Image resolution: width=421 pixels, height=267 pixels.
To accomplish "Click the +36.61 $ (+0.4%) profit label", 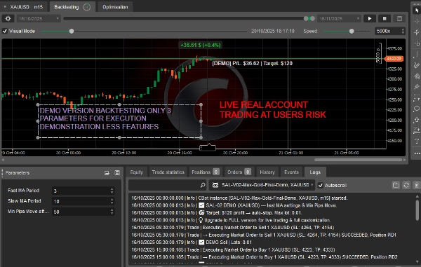I will pyautogui.click(x=201, y=45).
